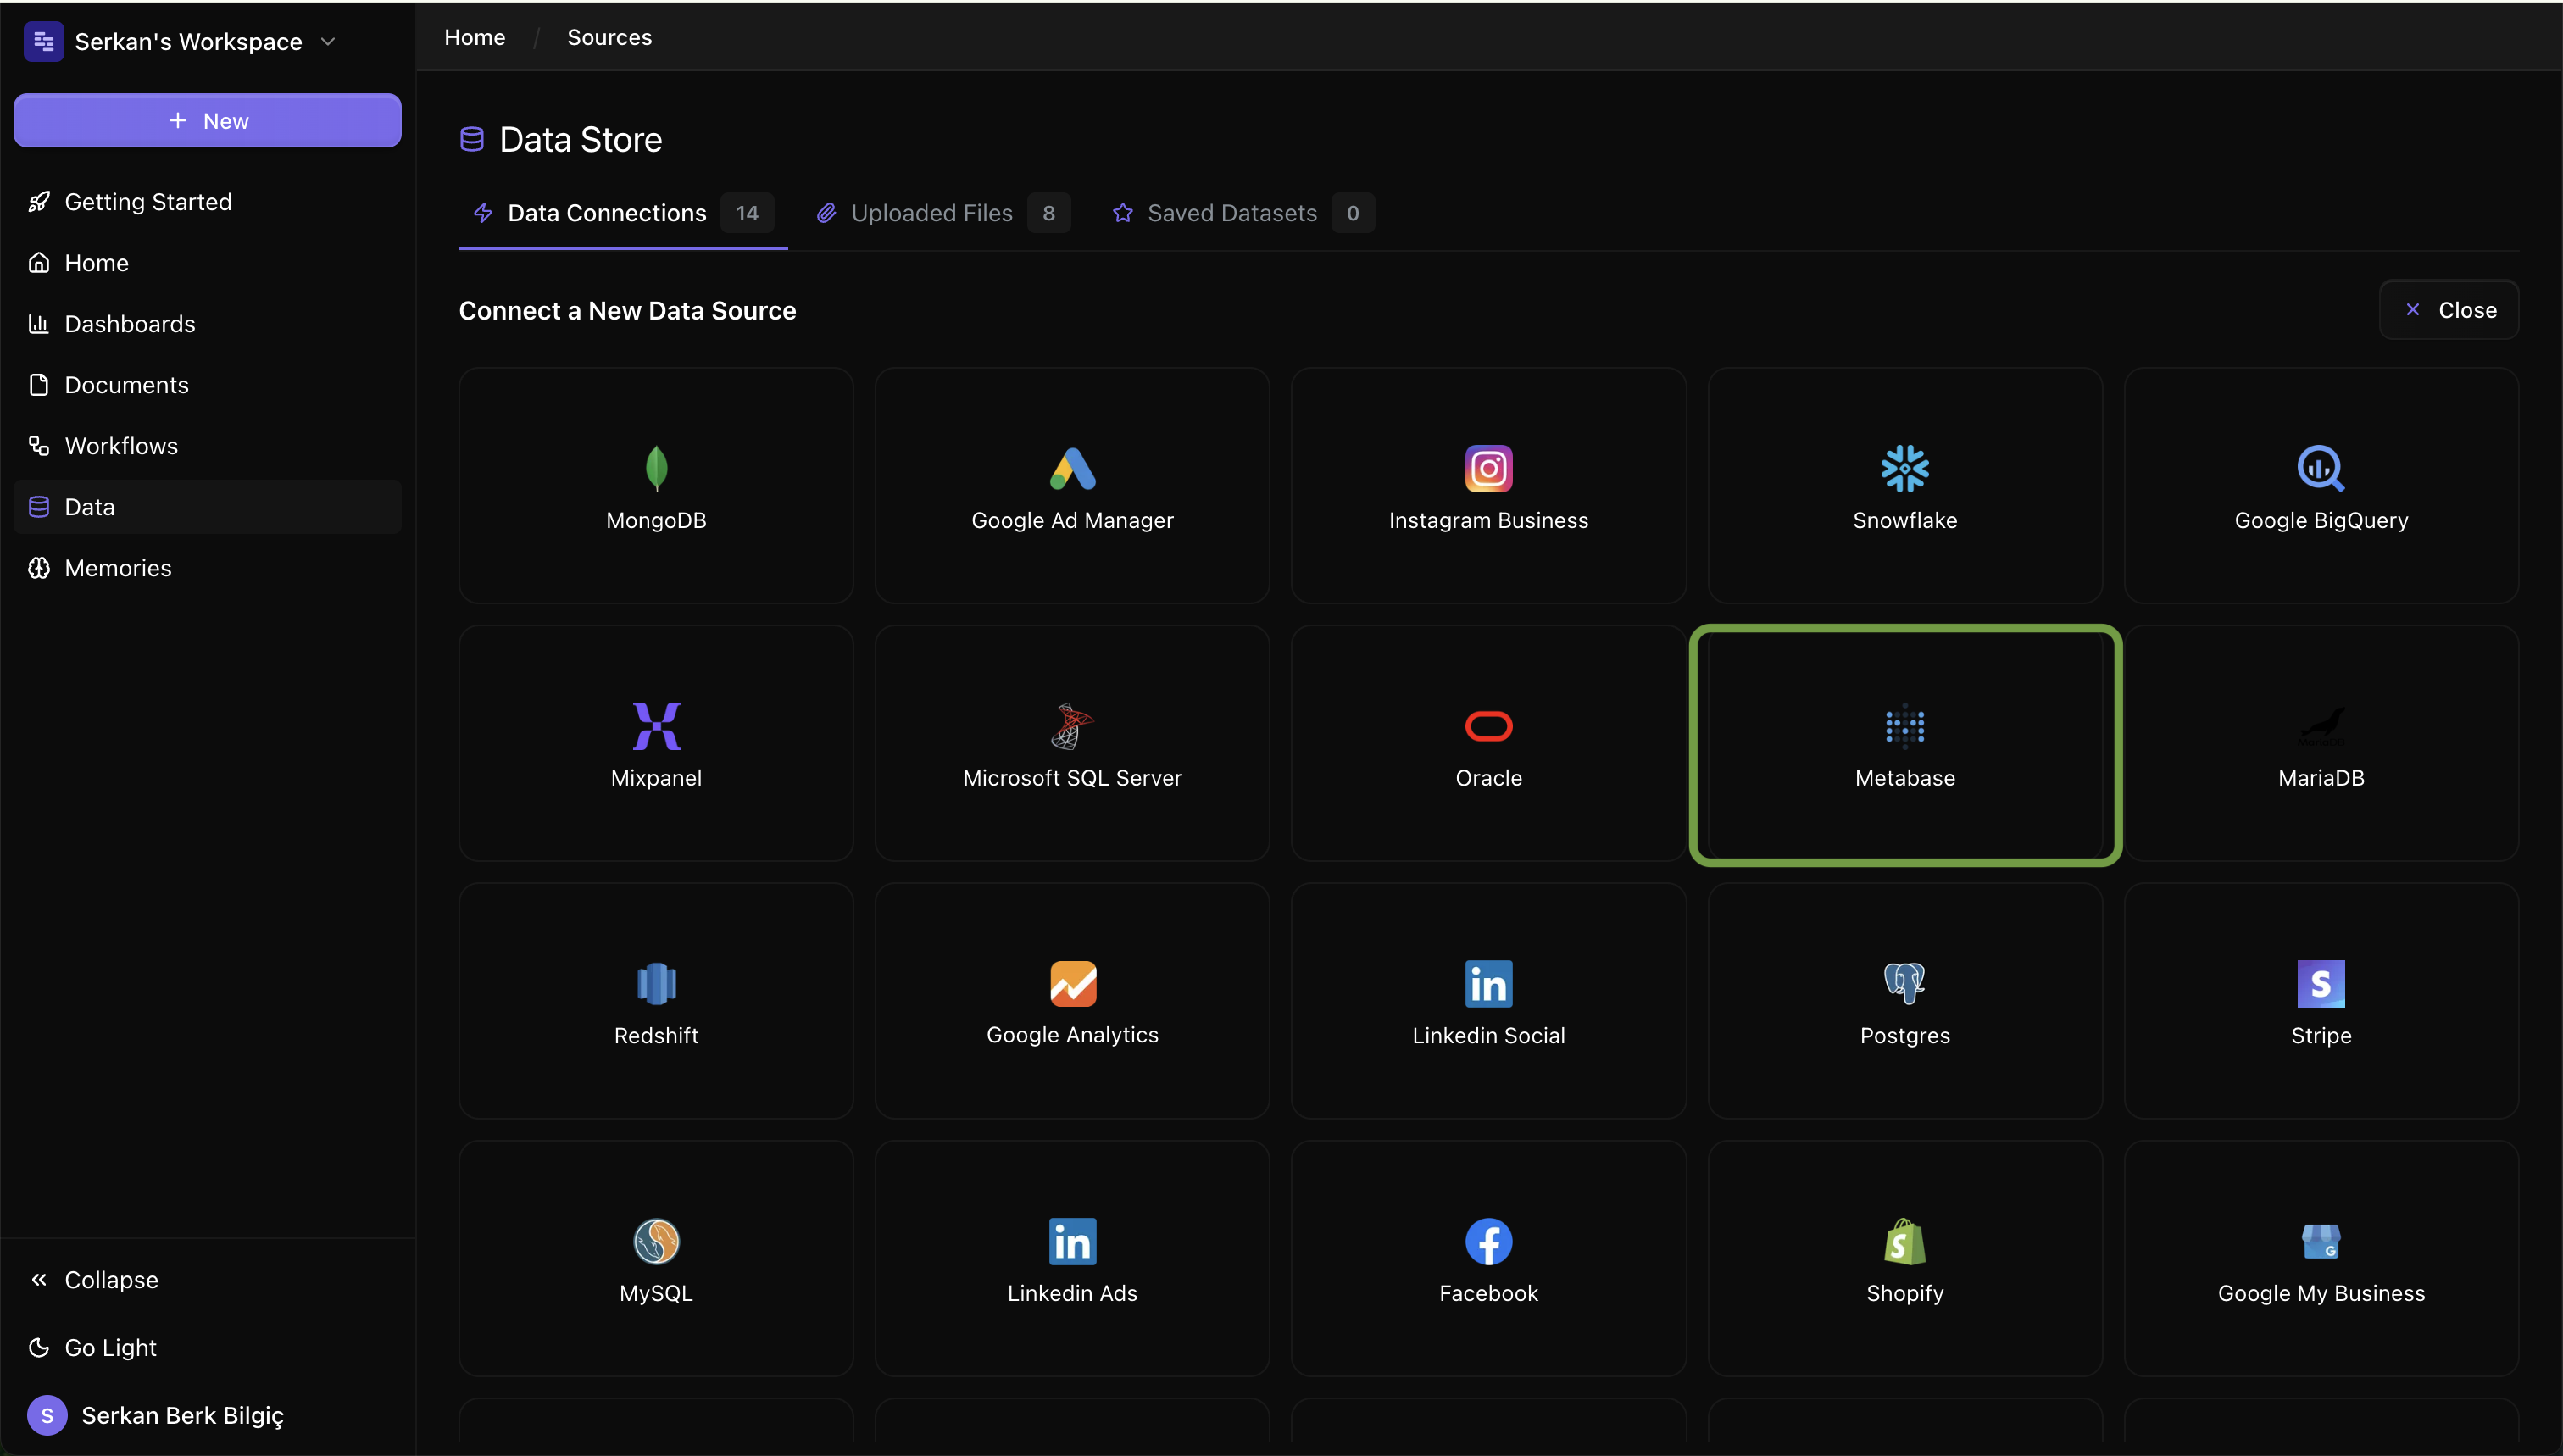This screenshot has width=2563, height=1456.
Task: Select the Mixpanel X logo
Action: pos(656,726)
